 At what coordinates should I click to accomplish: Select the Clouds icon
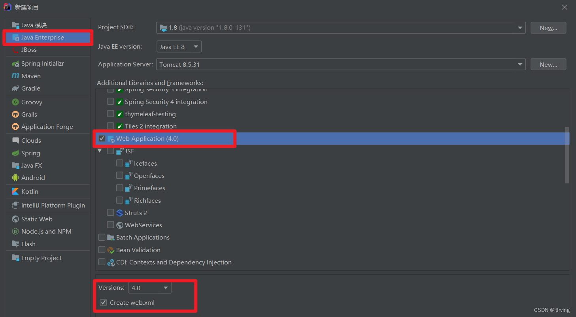pos(15,141)
